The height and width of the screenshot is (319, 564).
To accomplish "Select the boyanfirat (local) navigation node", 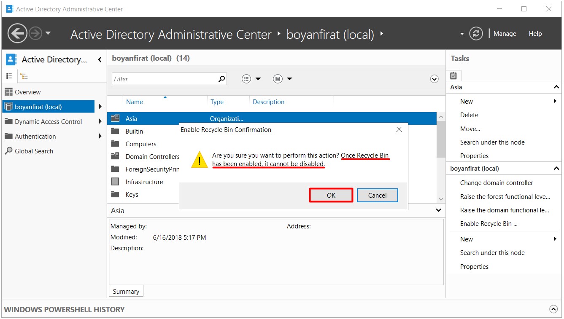I will coord(49,107).
